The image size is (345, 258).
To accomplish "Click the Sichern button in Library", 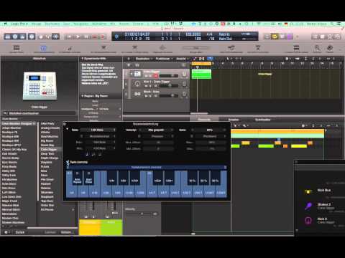I will click(x=67, y=232).
